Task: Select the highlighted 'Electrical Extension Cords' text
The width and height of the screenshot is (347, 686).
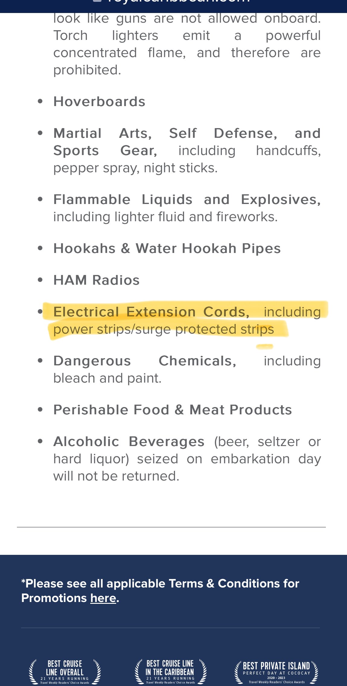Action: (x=151, y=312)
